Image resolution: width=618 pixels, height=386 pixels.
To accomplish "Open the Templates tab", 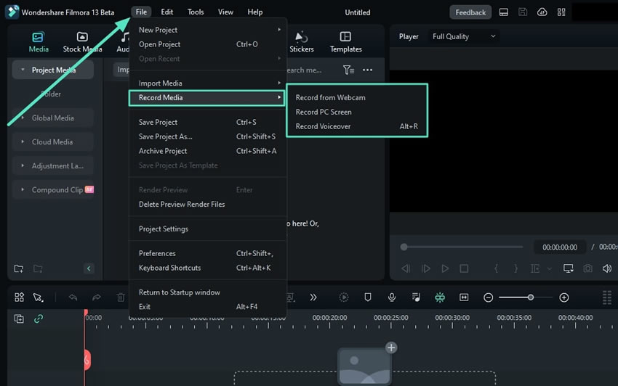I will click(x=345, y=42).
